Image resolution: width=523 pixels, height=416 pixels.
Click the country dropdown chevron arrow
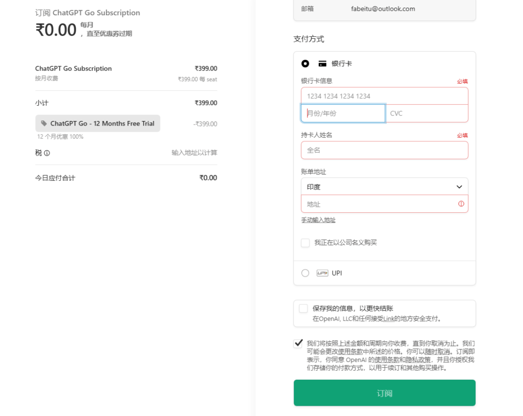[459, 187]
